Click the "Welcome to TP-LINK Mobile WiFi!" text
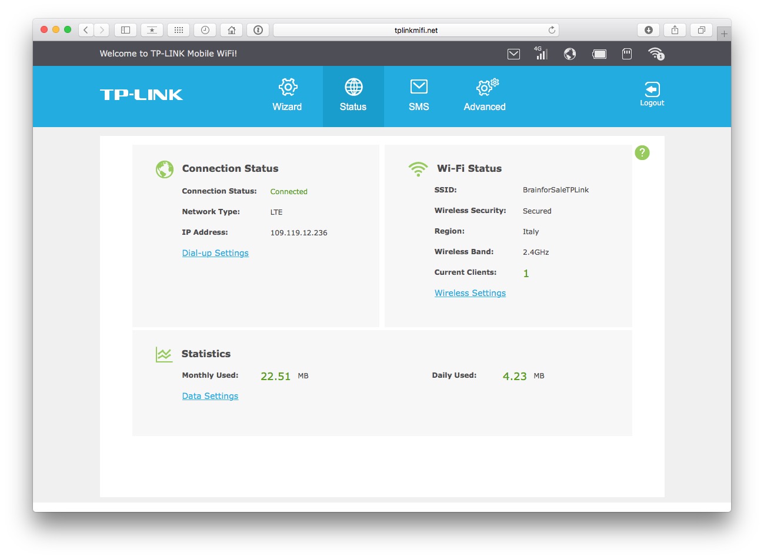Viewport: 764px width, 559px height. pos(168,54)
